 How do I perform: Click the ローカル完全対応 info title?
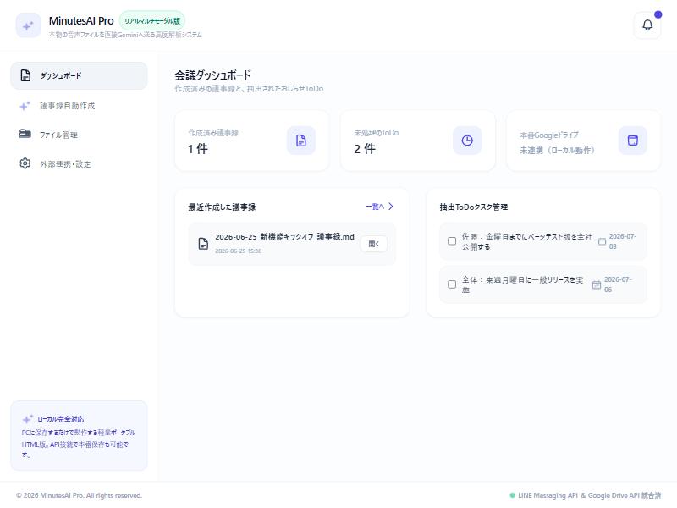click(x=61, y=419)
